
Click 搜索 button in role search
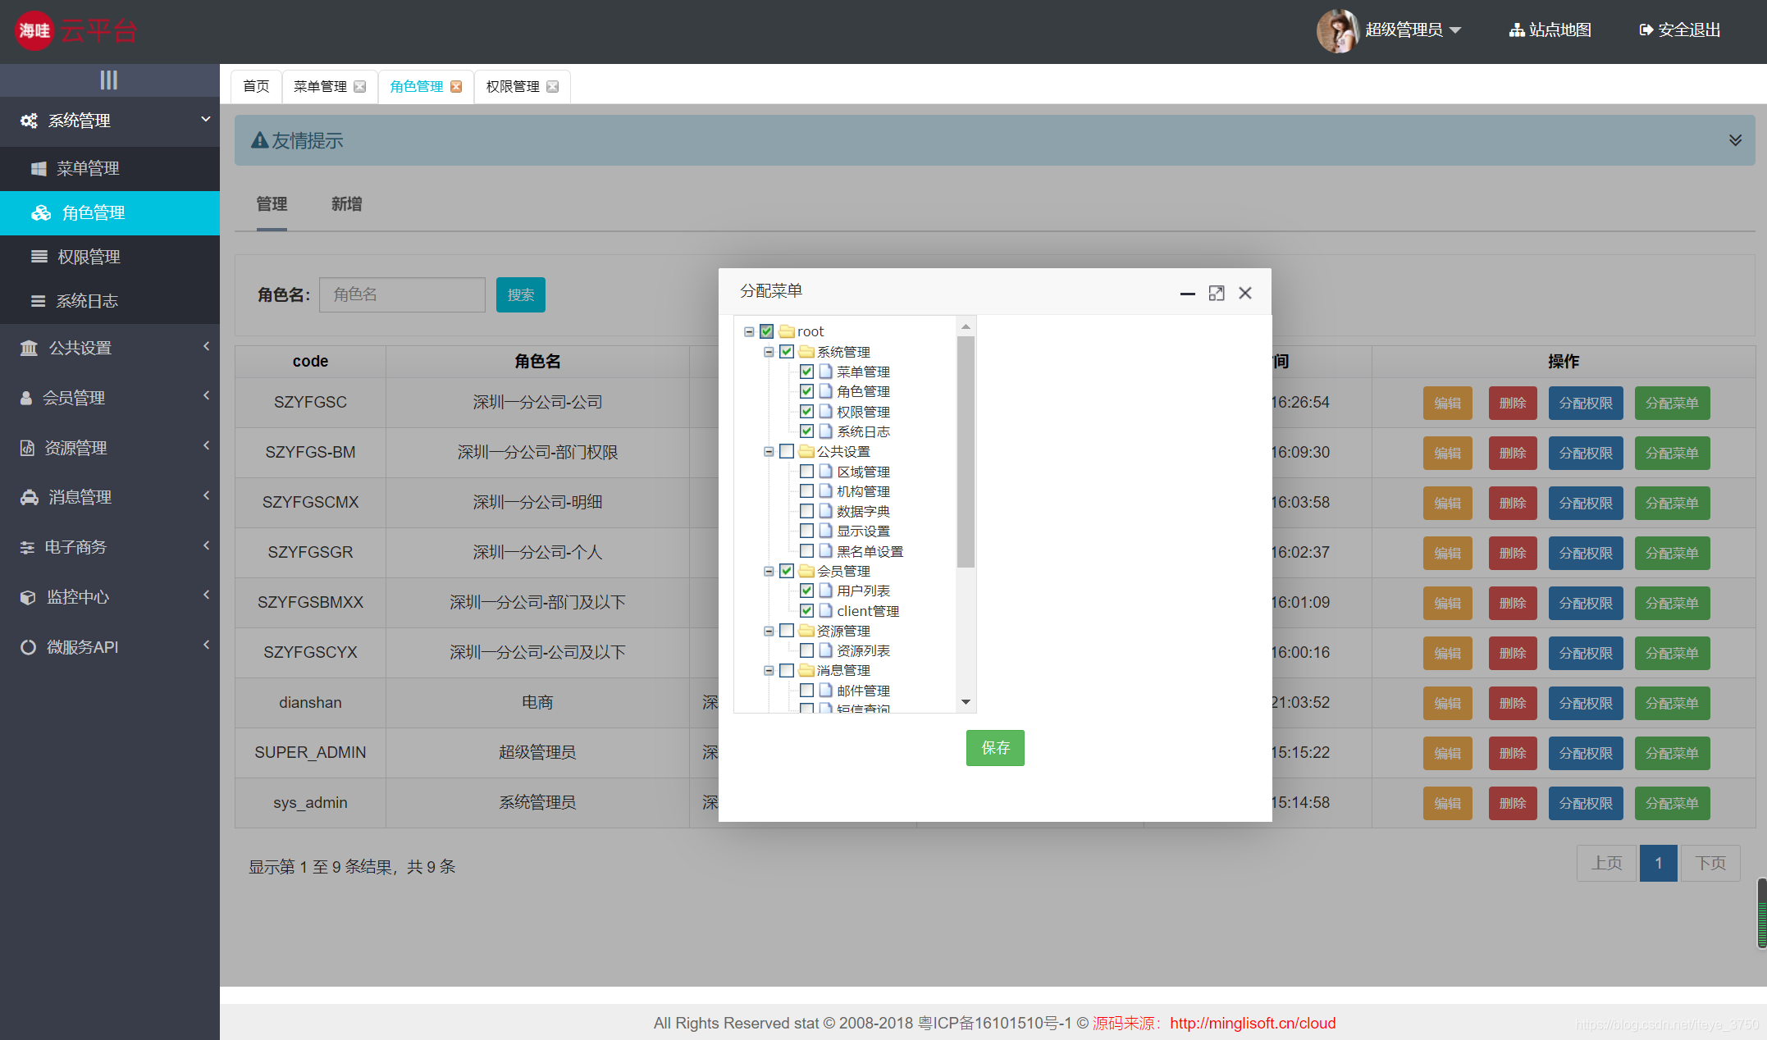(x=521, y=294)
